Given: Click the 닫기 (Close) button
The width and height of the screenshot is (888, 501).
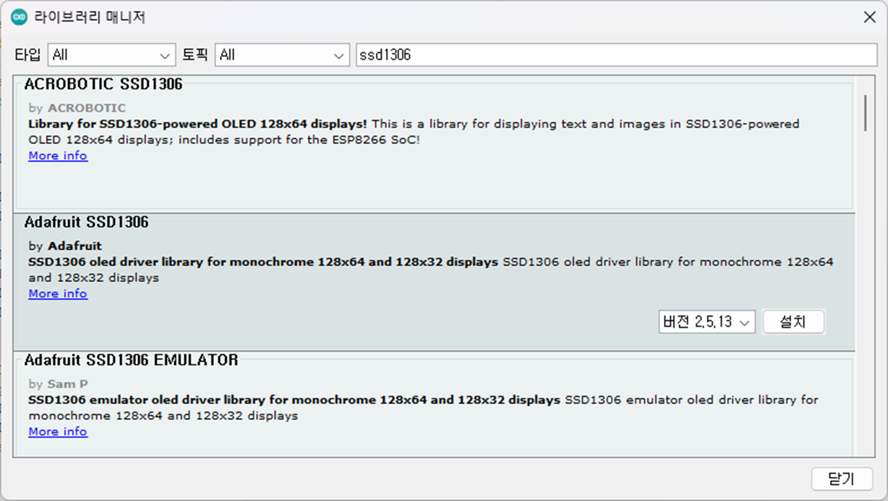Looking at the screenshot, I should tap(842, 479).
